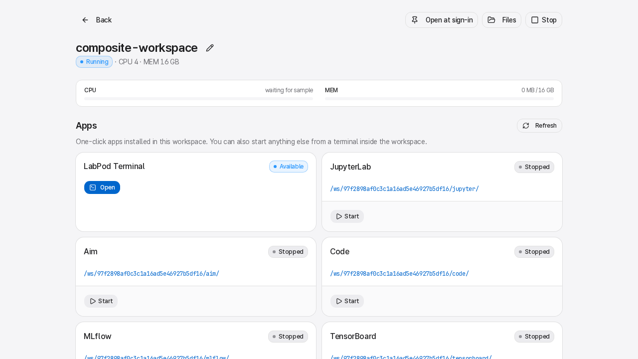Image resolution: width=638 pixels, height=359 pixels.
Task: Click the One-click apps description text
Action: click(x=251, y=142)
